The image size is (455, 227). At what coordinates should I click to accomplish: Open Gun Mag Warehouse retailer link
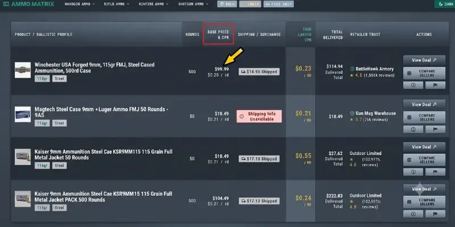[375, 113]
